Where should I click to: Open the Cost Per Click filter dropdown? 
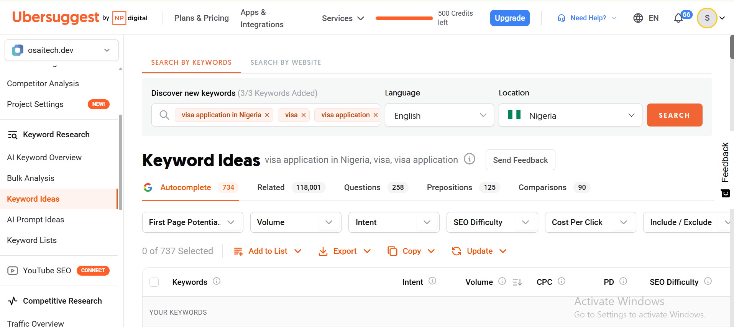point(591,222)
